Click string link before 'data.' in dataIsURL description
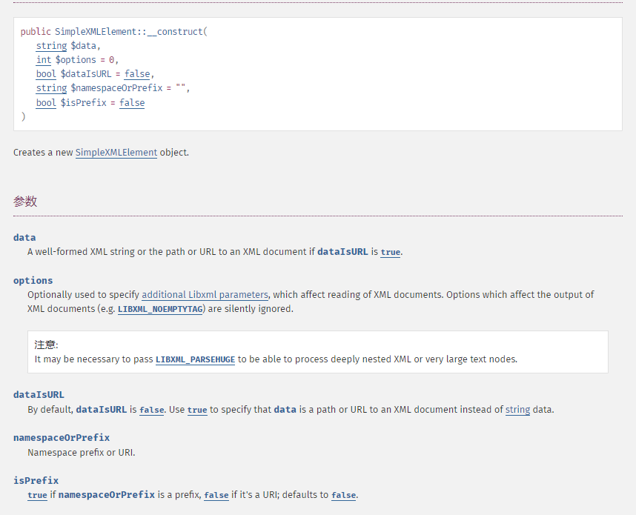The image size is (636, 515). pyautogui.click(x=517, y=409)
